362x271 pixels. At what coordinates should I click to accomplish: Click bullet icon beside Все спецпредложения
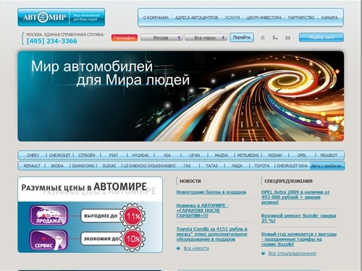[x=264, y=253]
